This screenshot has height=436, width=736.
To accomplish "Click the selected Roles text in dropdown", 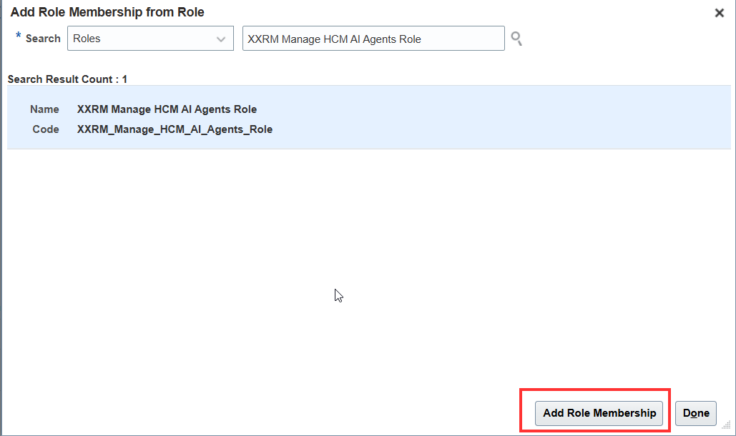I will pos(87,39).
